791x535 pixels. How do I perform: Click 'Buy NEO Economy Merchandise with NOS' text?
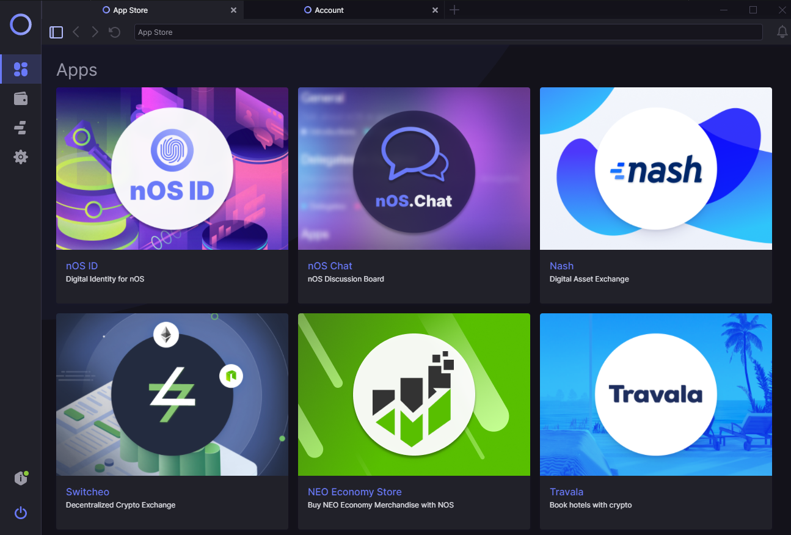[x=381, y=505]
